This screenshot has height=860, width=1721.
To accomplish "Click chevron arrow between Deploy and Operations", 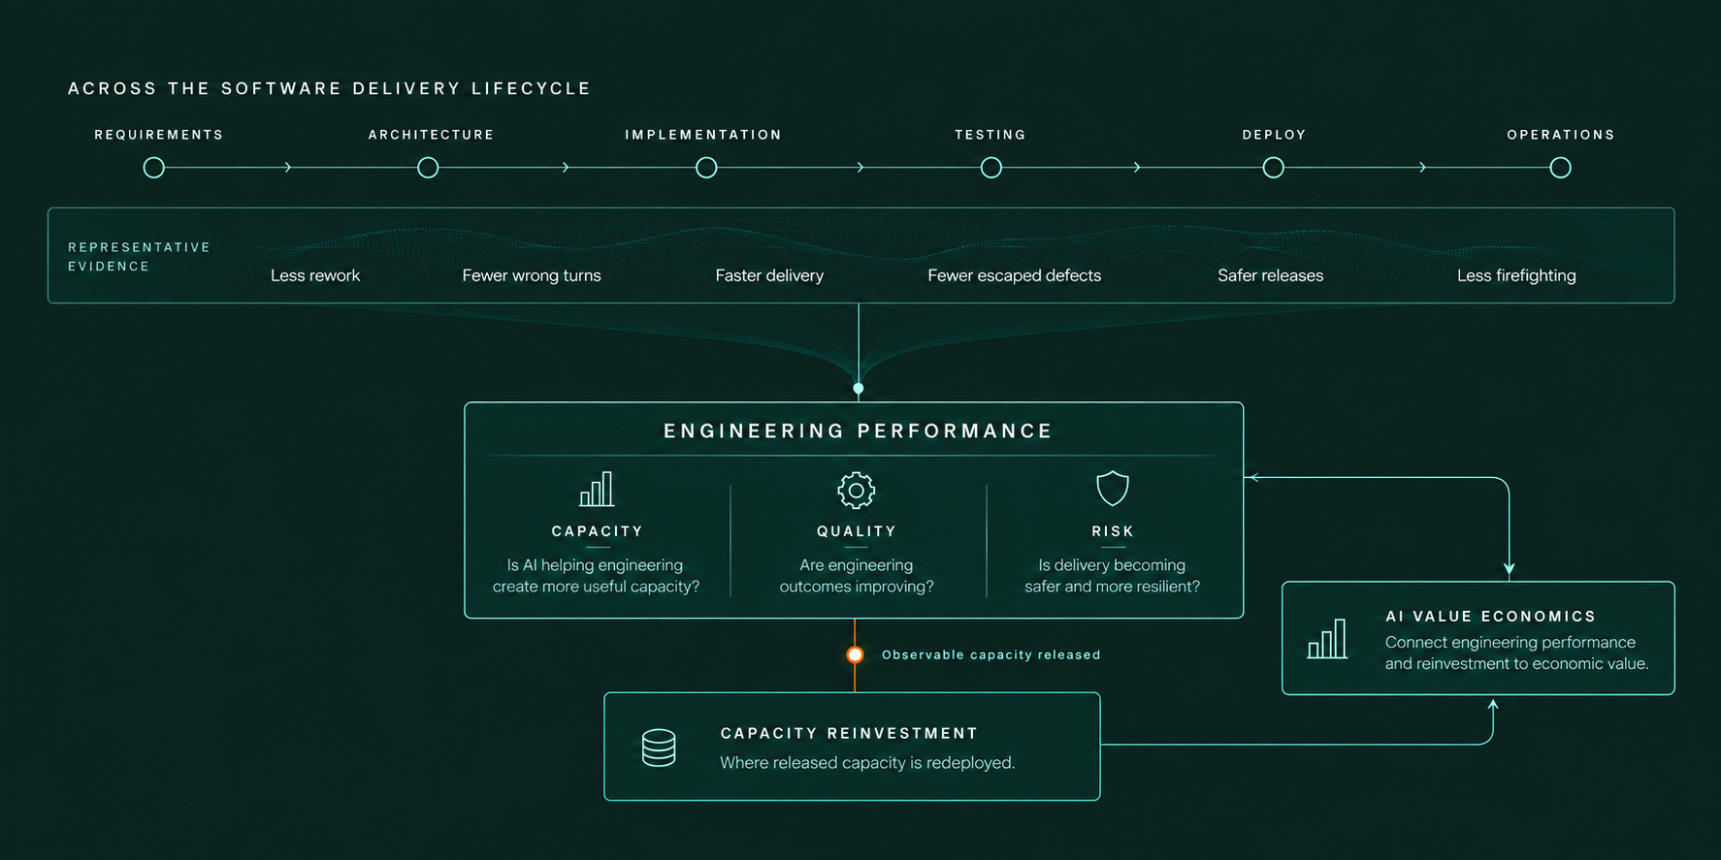I will [1423, 168].
